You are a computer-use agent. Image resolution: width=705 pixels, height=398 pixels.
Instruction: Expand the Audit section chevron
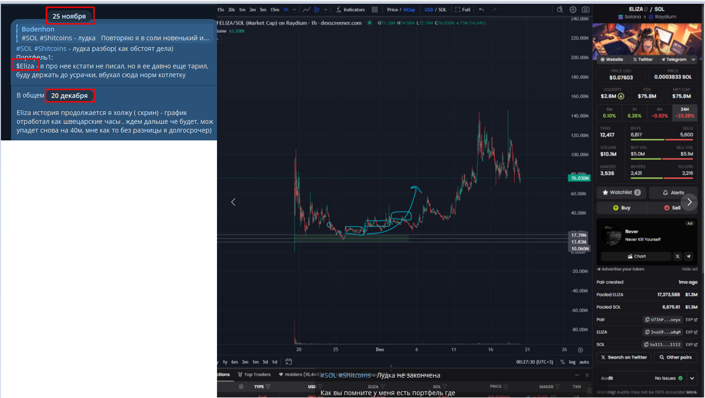pyautogui.click(x=693, y=378)
